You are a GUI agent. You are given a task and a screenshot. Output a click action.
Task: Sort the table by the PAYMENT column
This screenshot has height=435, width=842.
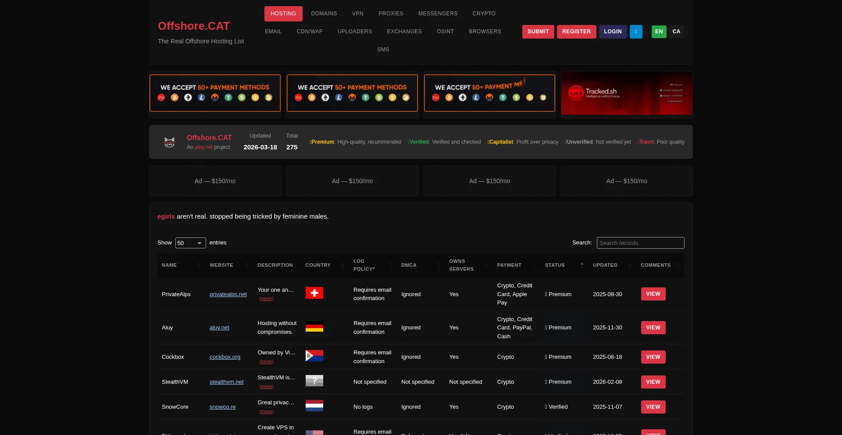516,265
